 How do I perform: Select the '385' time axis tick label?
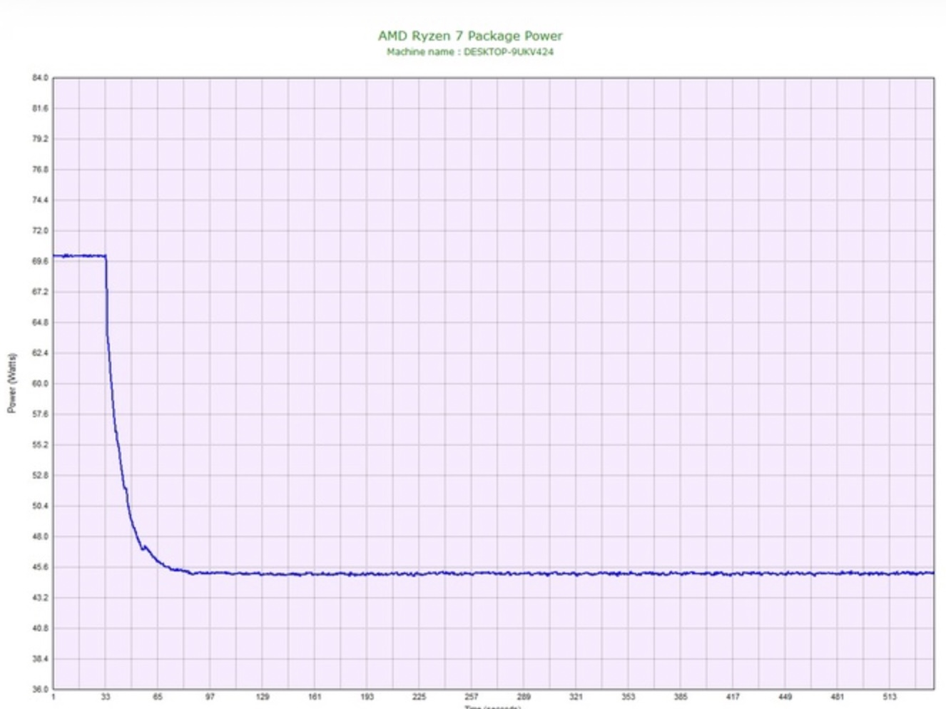(681, 697)
